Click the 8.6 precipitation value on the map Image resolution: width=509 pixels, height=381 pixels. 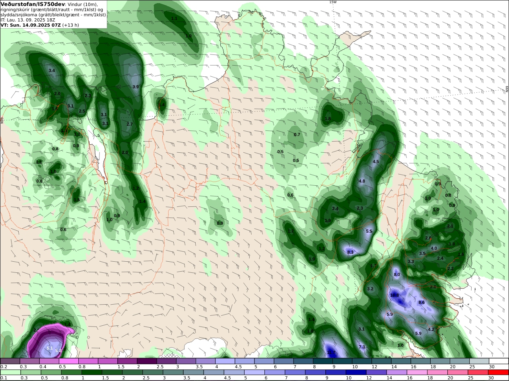click(422, 303)
